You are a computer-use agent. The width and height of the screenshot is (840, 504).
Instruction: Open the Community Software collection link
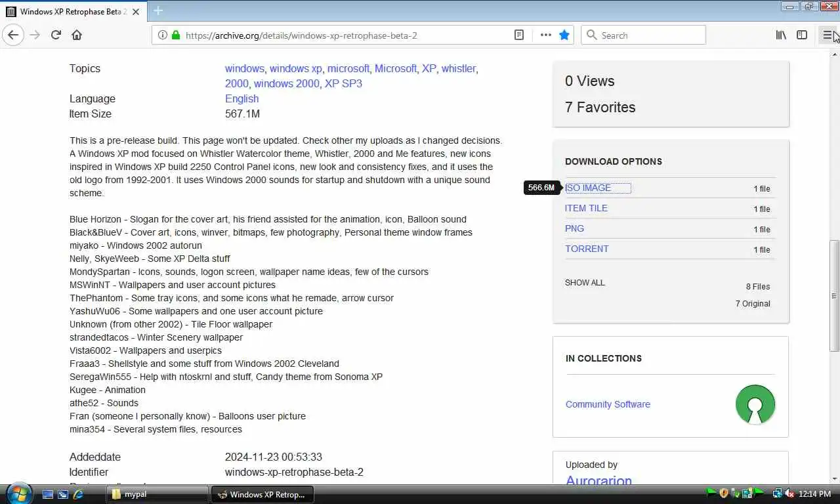[608, 404]
